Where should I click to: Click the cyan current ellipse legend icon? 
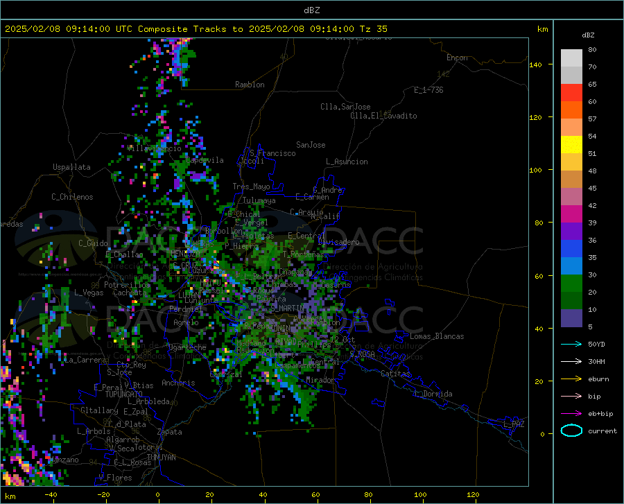click(x=571, y=431)
